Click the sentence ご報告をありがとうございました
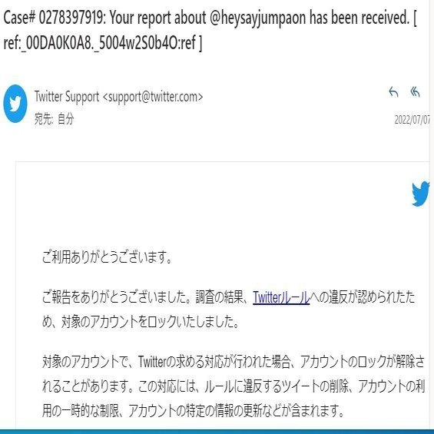Image resolution: width=434 pixels, height=434 pixels. (116, 297)
